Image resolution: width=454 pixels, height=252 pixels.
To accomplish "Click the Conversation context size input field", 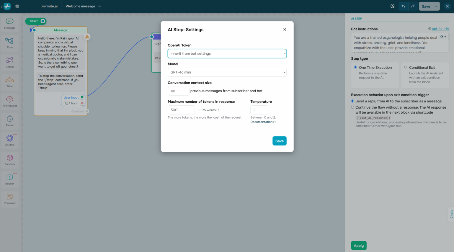I will [178, 91].
